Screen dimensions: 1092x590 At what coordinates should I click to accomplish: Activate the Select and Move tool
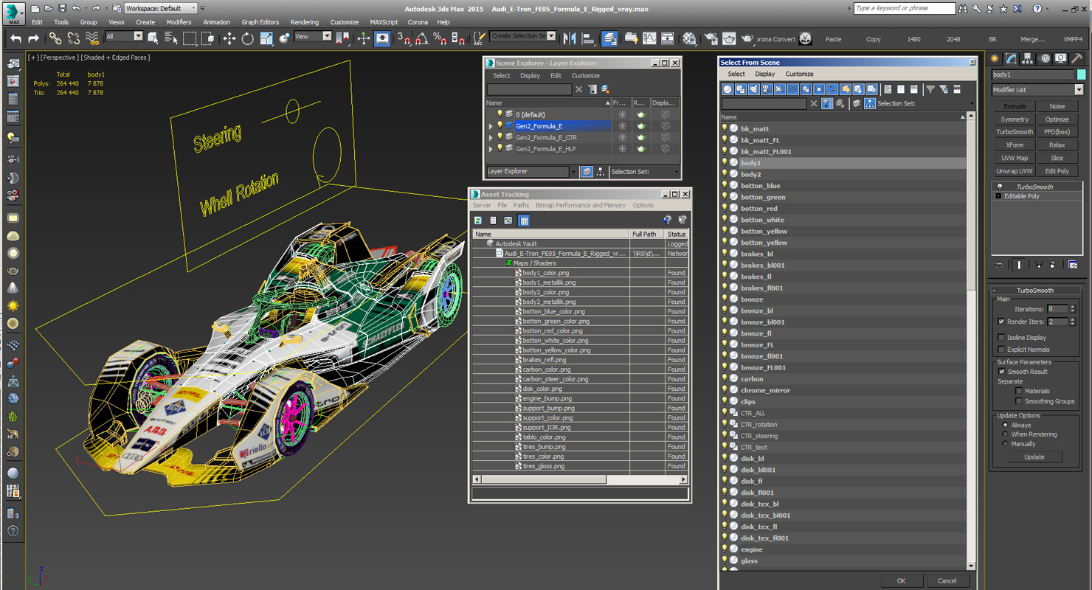coord(229,38)
